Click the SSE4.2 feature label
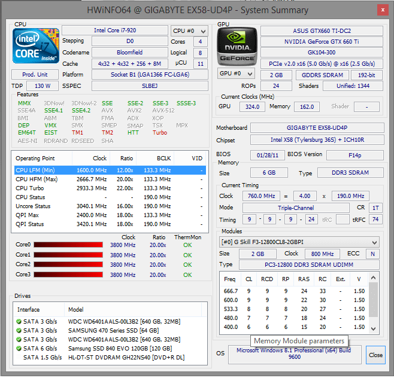Image resolution: width=394 pixels, height=384 pixels. [81, 111]
